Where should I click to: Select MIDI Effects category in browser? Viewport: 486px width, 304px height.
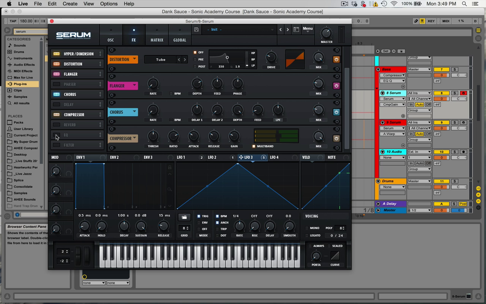pos(23,71)
